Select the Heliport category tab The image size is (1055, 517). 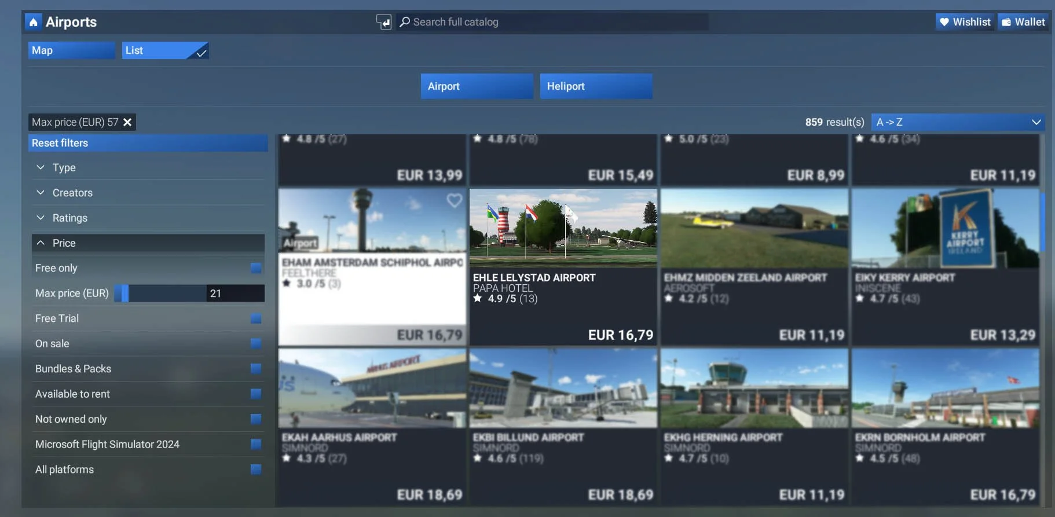click(596, 86)
